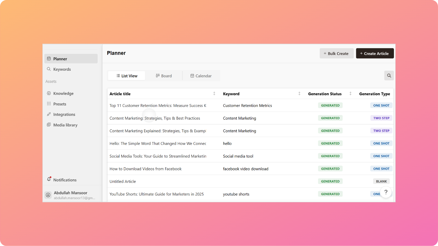Image resolution: width=438 pixels, height=246 pixels.
Task: Switch to the Board tab
Action: coord(164,75)
